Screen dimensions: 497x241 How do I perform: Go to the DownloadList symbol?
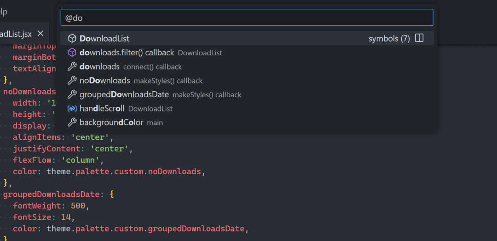coord(104,39)
